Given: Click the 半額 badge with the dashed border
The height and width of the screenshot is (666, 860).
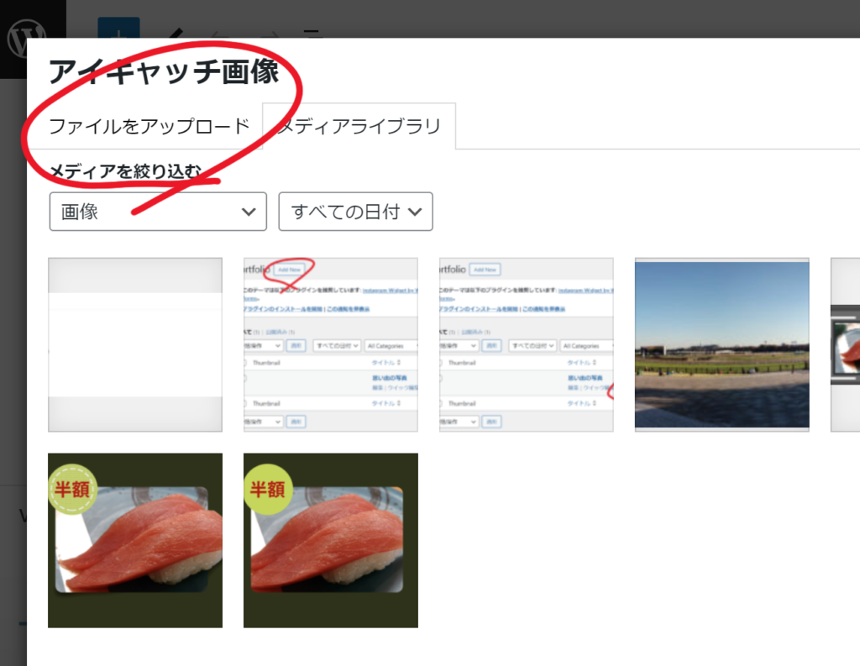Looking at the screenshot, I should (x=71, y=489).
